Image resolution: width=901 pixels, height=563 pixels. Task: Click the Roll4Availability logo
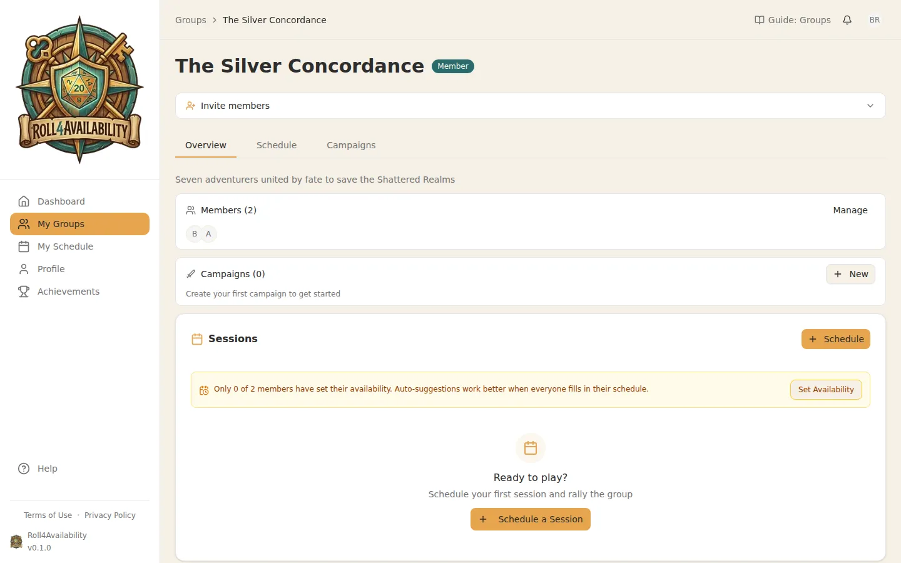pyautogui.click(x=79, y=90)
